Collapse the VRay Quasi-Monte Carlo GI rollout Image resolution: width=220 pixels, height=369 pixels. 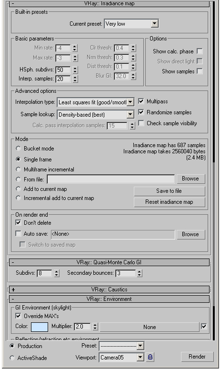tap(109, 262)
